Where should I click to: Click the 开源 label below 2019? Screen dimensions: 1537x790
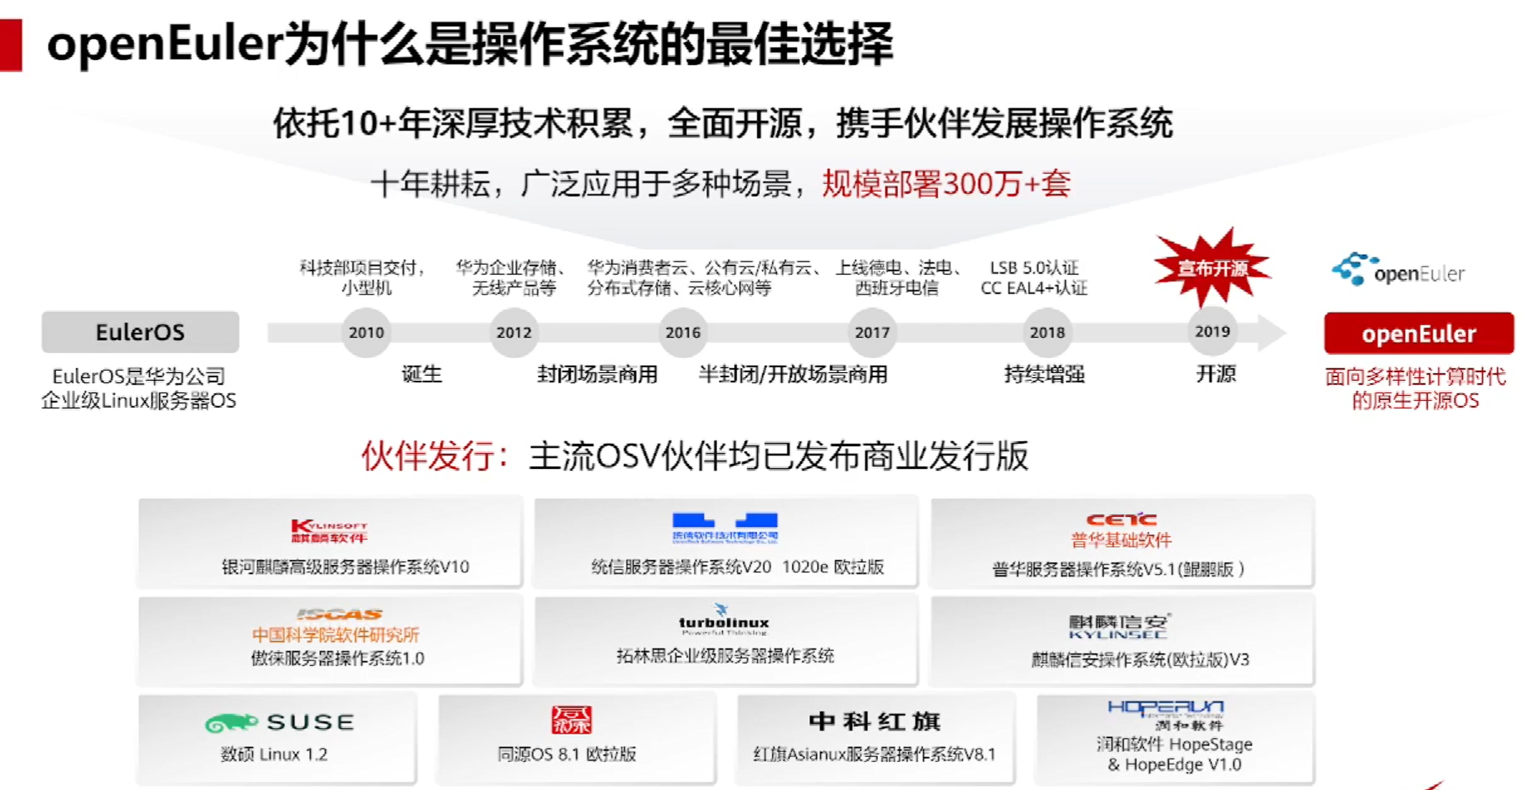1216,373
